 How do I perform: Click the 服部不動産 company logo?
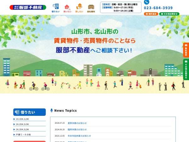[28, 7]
